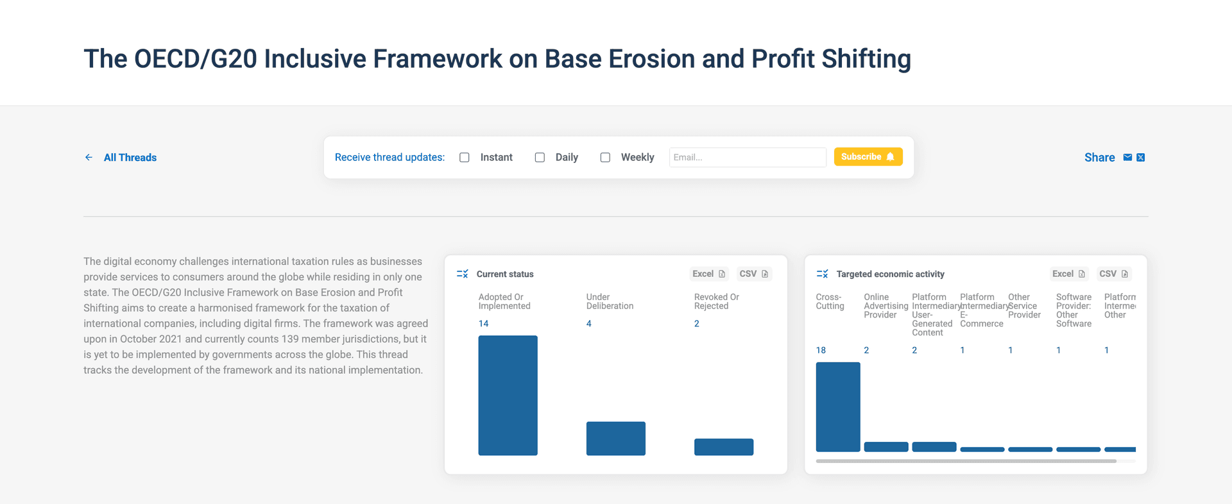This screenshot has height=504, width=1232.
Task: Click the Current status checklist icon
Action: 462,274
